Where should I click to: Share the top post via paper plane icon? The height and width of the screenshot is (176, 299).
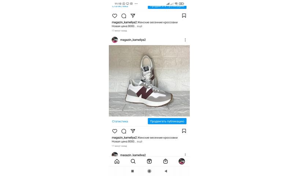133,16
